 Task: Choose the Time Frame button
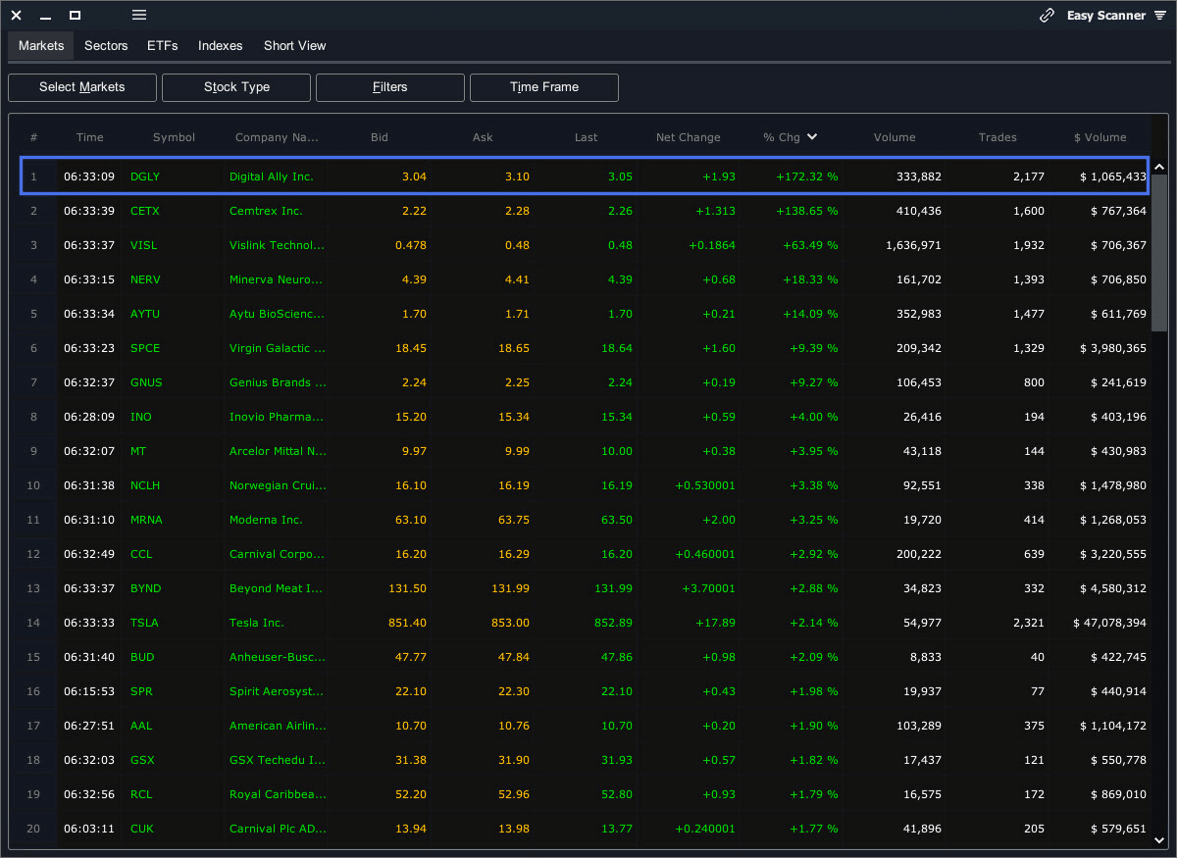tap(544, 87)
